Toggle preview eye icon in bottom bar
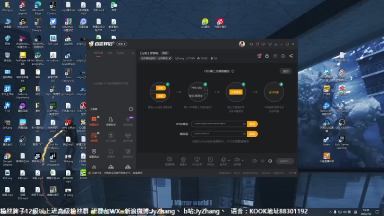Viewport: 384px width, 216px height. click(x=263, y=161)
